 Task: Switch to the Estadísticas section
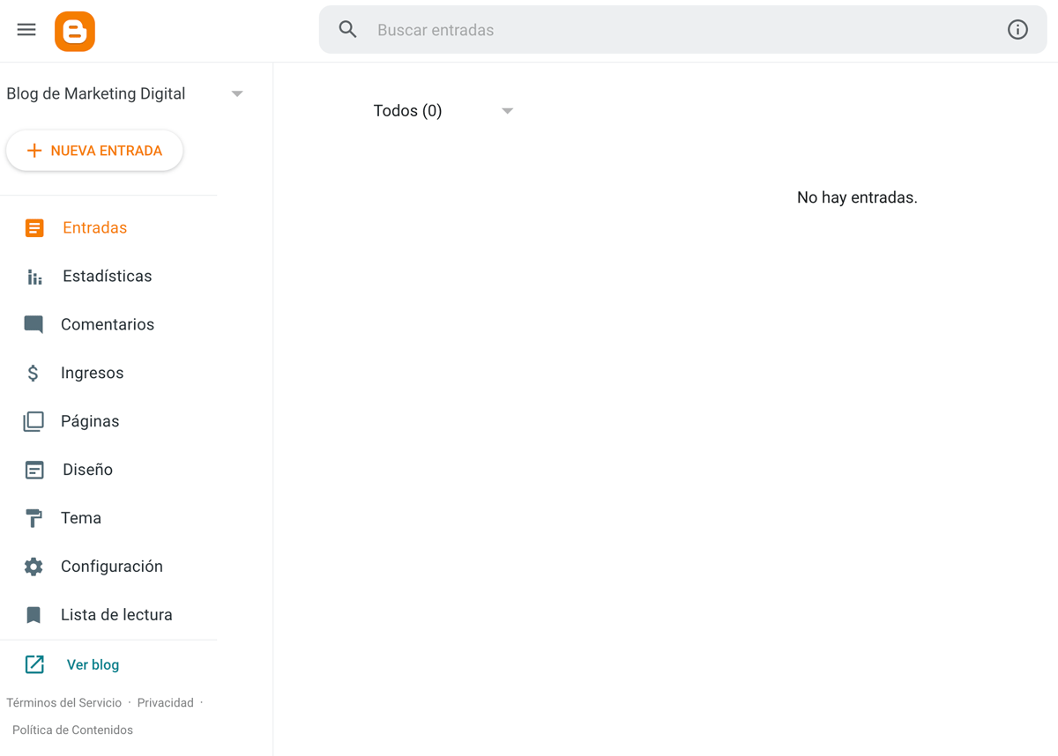coord(106,276)
